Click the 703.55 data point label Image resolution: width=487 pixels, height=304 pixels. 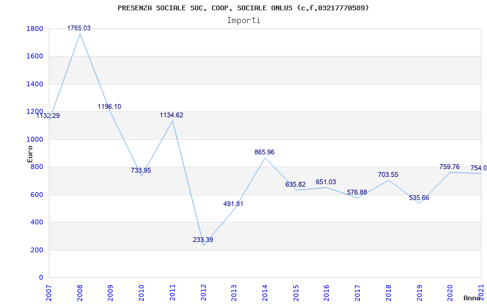(x=388, y=175)
